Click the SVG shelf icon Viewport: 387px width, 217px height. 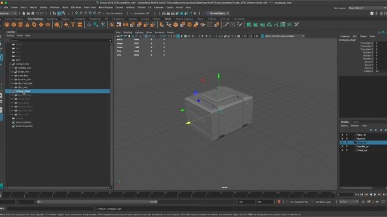click(x=80, y=25)
